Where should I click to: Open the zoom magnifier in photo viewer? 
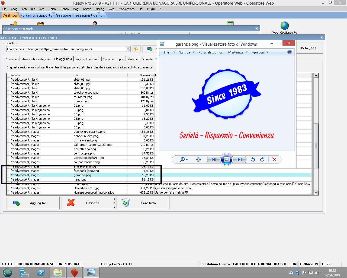[182, 159]
